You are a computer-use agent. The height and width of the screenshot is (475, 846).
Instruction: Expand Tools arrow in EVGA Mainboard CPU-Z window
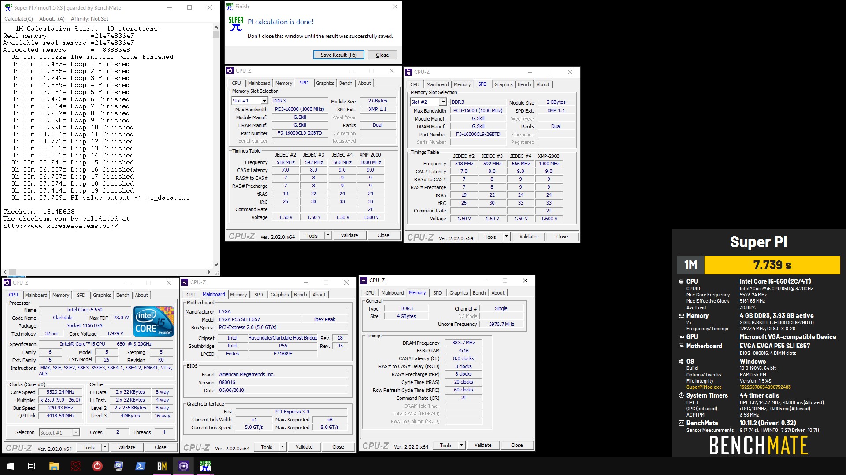point(282,447)
